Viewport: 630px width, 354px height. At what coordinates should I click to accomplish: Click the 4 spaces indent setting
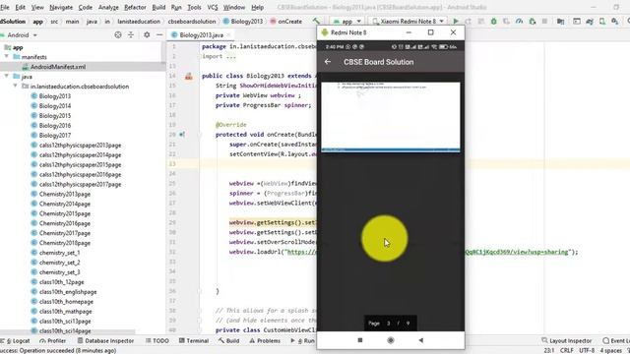click(x=610, y=350)
